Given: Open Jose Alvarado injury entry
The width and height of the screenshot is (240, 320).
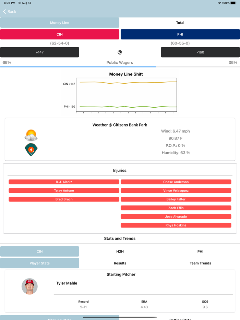Looking at the screenshot, I should click(176, 217).
